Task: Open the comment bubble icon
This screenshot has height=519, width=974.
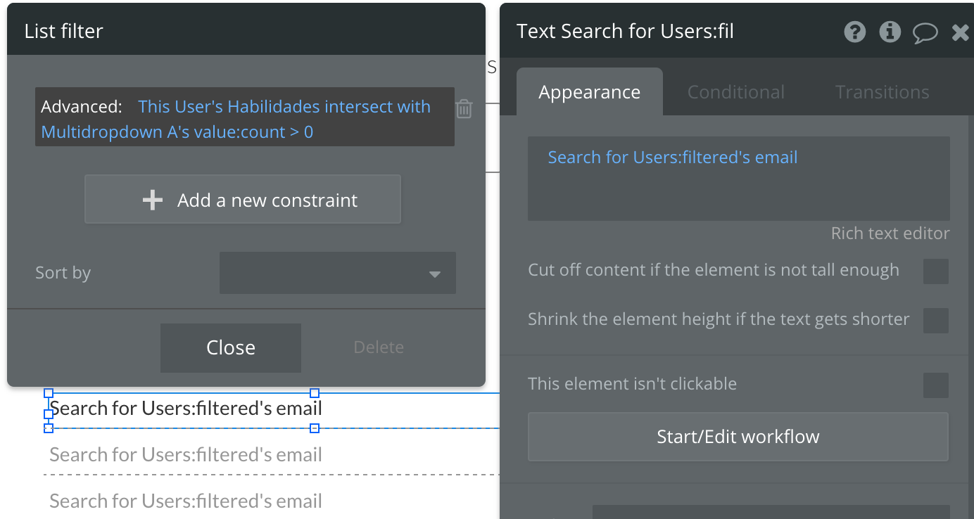Action: (x=925, y=32)
